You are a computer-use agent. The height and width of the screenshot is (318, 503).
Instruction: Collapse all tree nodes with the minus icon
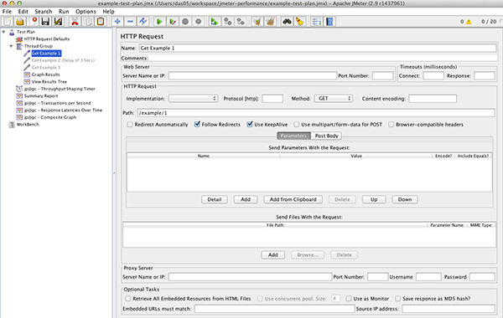point(130,22)
